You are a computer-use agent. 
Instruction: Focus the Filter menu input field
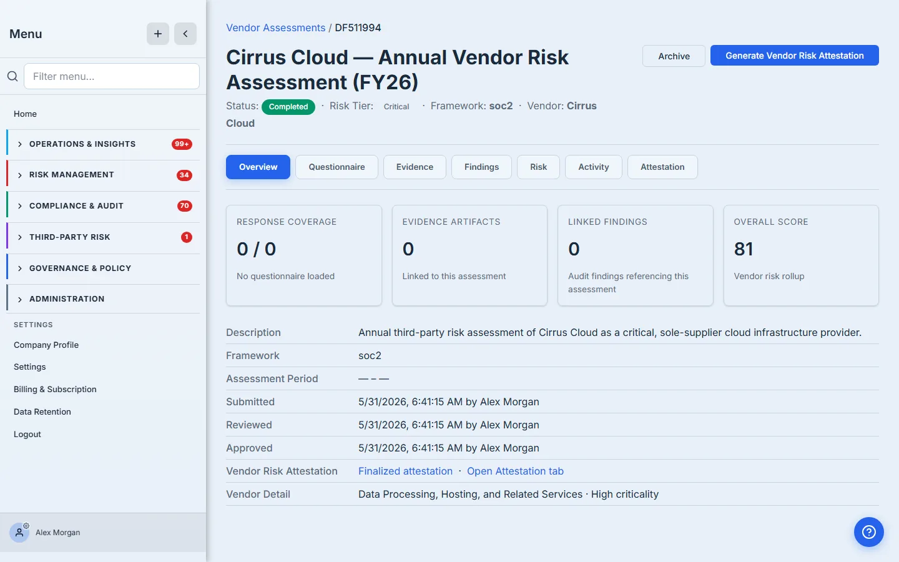pos(112,76)
